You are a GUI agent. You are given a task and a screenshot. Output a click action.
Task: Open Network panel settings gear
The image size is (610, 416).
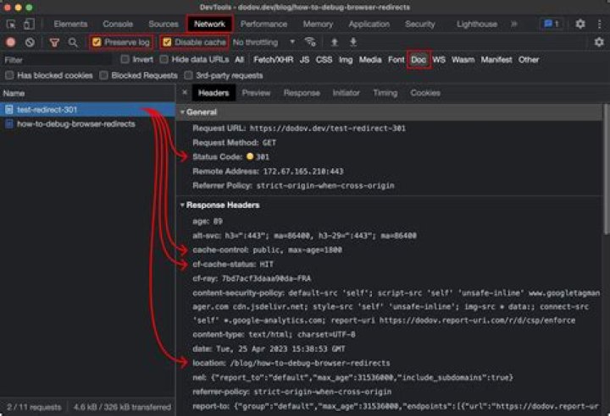pos(599,42)
